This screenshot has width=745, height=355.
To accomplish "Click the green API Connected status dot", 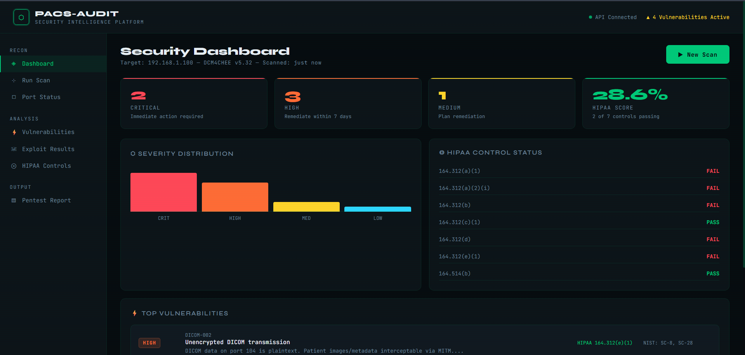I will [590, 17].
